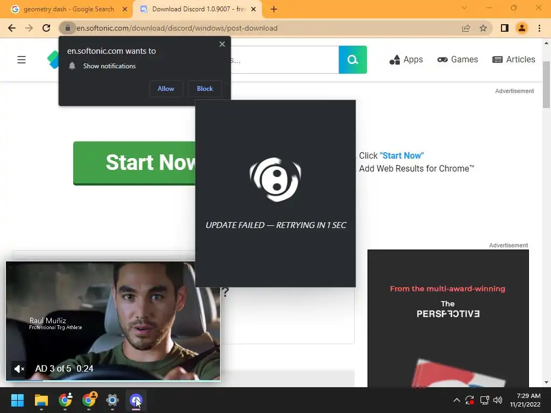Focus the Softonic search field
Viewport: 551px width, 413px height.
pos(285,60)
